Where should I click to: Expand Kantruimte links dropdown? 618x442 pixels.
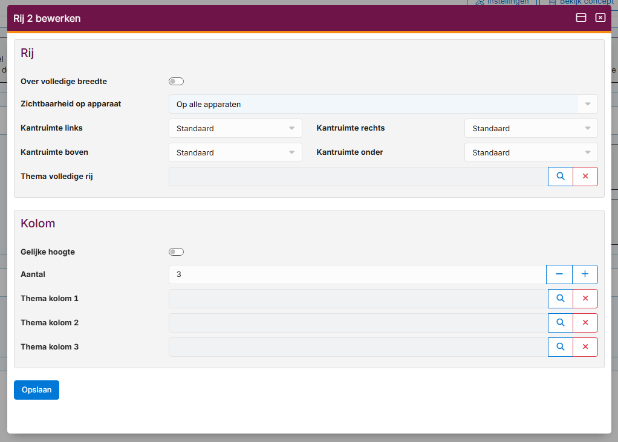coord(235,128)
